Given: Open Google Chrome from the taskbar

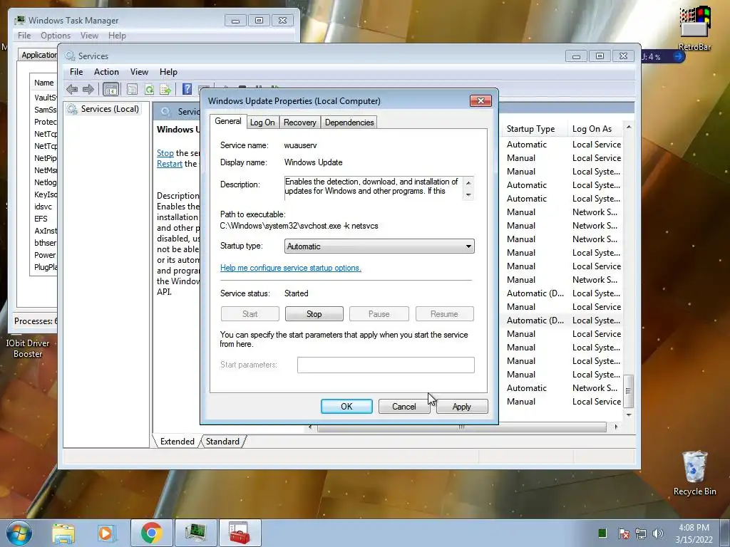Looking at the screenshot, I should click(151, 533).
